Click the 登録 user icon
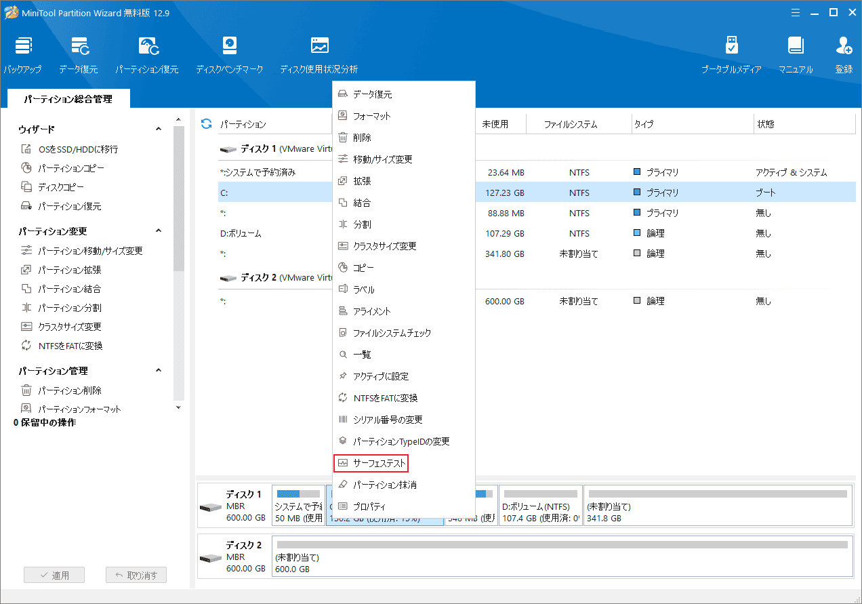Screen dimensions: 862x604 coord(844,55)
